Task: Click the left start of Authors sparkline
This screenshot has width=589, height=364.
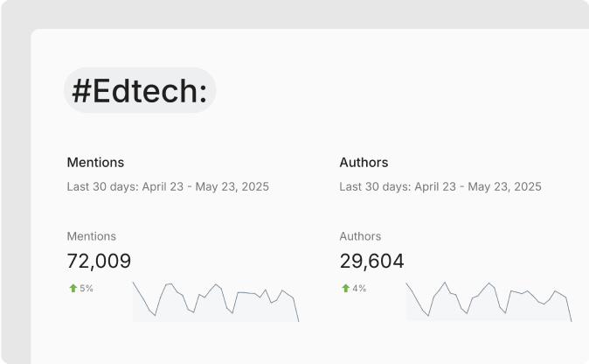Action: point(407,284)
